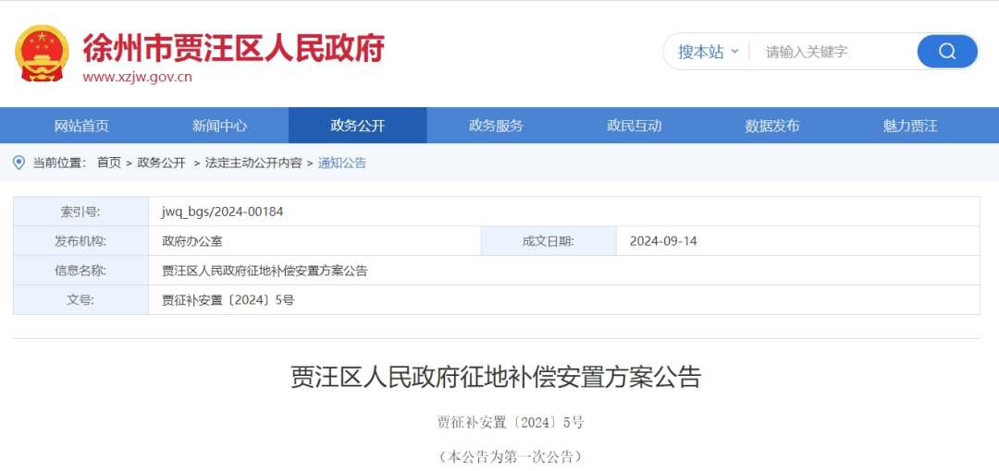The width and height of the screenshot is (999, 471).
Task: Select the 政务公开 nav tab
Action: tap(357, 126)
